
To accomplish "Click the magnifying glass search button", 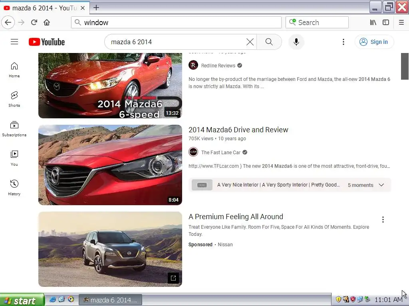I will 269,42.
